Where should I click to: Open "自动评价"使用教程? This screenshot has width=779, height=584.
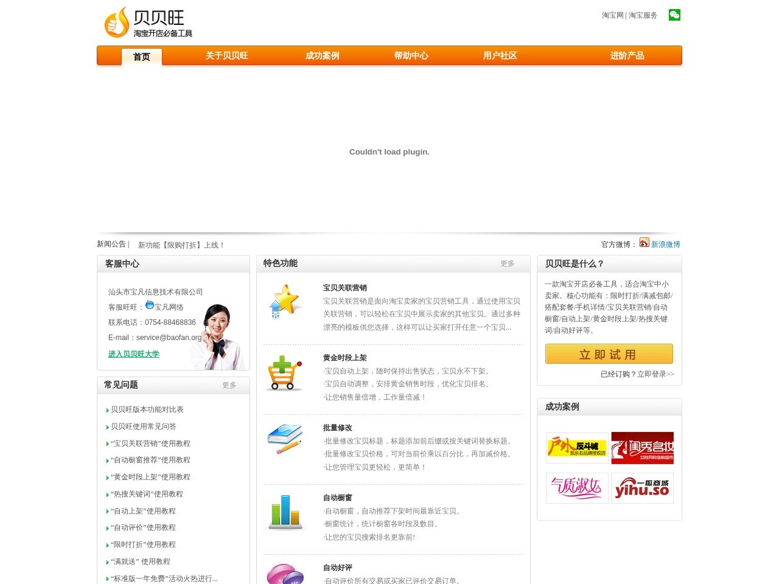(x=143, y=527)
